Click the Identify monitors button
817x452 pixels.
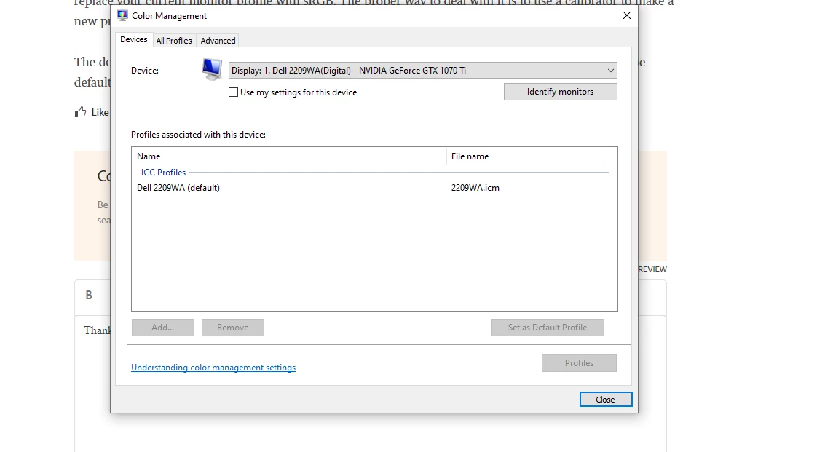[560, 92]
